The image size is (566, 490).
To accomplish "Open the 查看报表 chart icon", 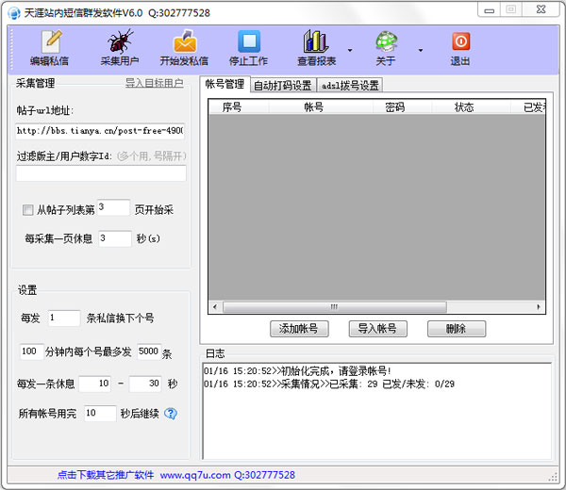I will pyautogui.click(x=316, y=41).
